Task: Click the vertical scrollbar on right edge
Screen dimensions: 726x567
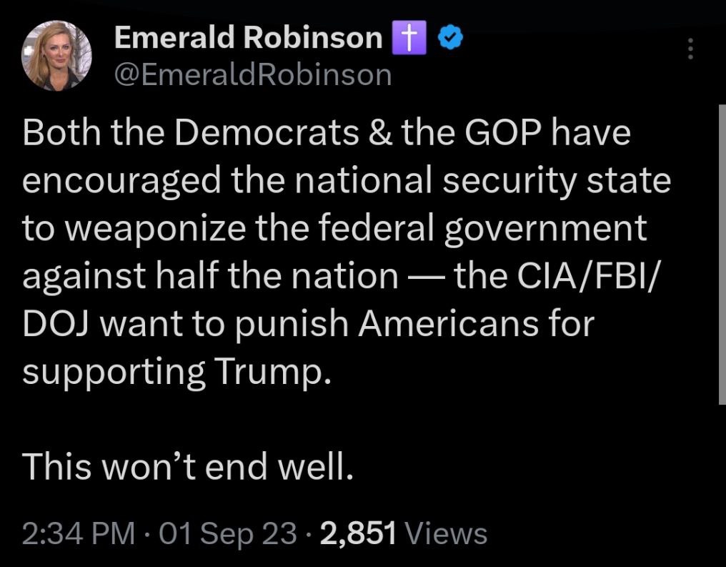Action: (x=721, y=253)
